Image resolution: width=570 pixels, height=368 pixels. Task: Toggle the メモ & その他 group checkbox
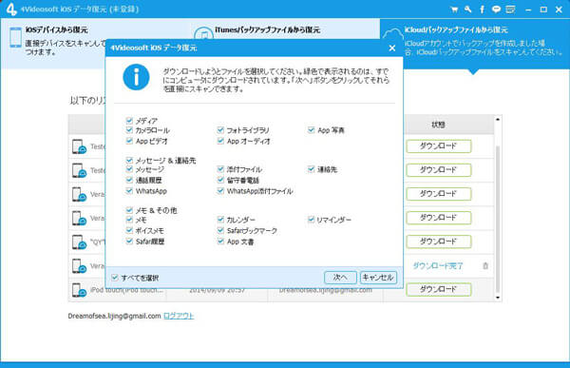tap(129, 210)
